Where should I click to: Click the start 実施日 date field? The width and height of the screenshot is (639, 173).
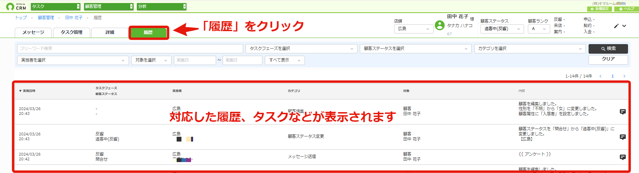click(x=195, y=60)
